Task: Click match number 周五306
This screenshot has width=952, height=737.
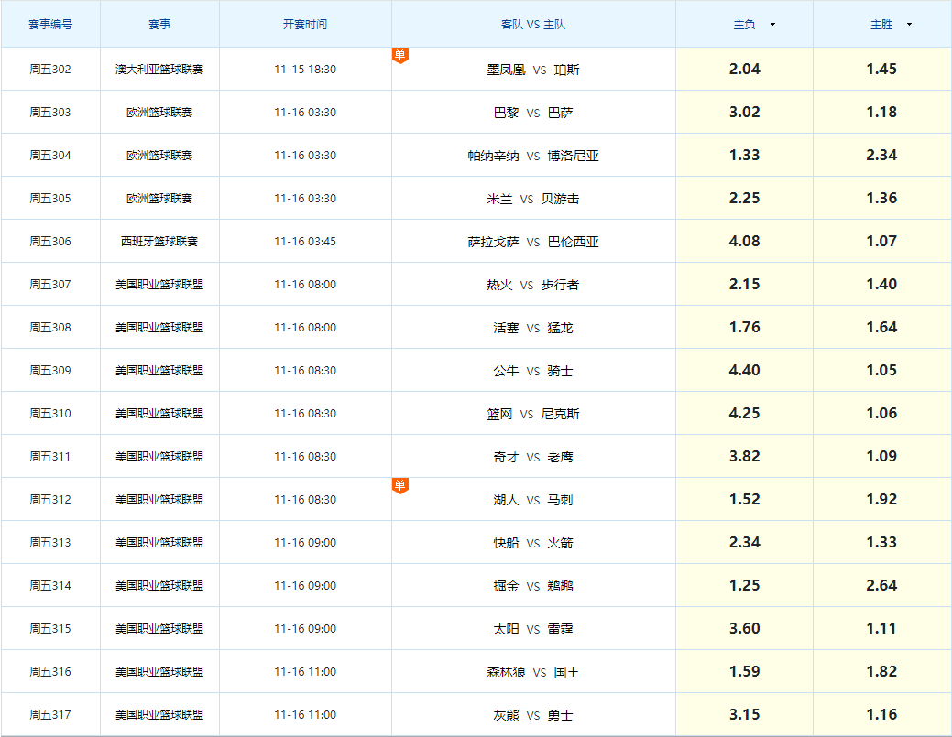Action: [50, 242]
